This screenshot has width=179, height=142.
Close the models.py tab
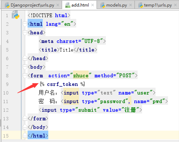tap(130, 5)
